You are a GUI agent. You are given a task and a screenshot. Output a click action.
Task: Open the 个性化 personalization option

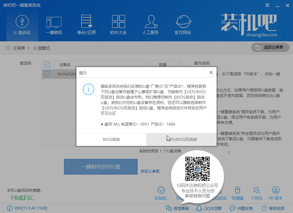pyautogui.click(x=257, y=193)
